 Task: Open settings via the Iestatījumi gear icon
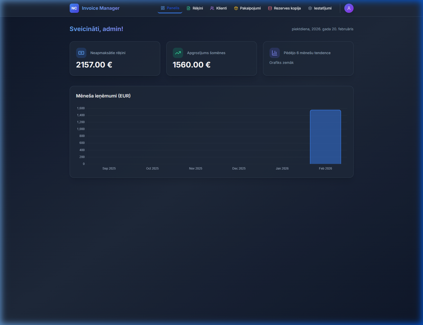click(x=310, y=8)
